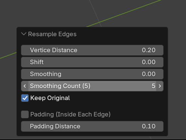
Task: Click the Resample Edges panel title
Action: coord(52,34)
